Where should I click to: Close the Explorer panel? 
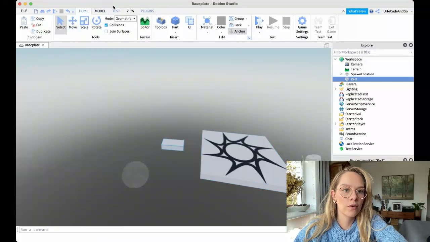pyautogui.click(x=411, y=45)
